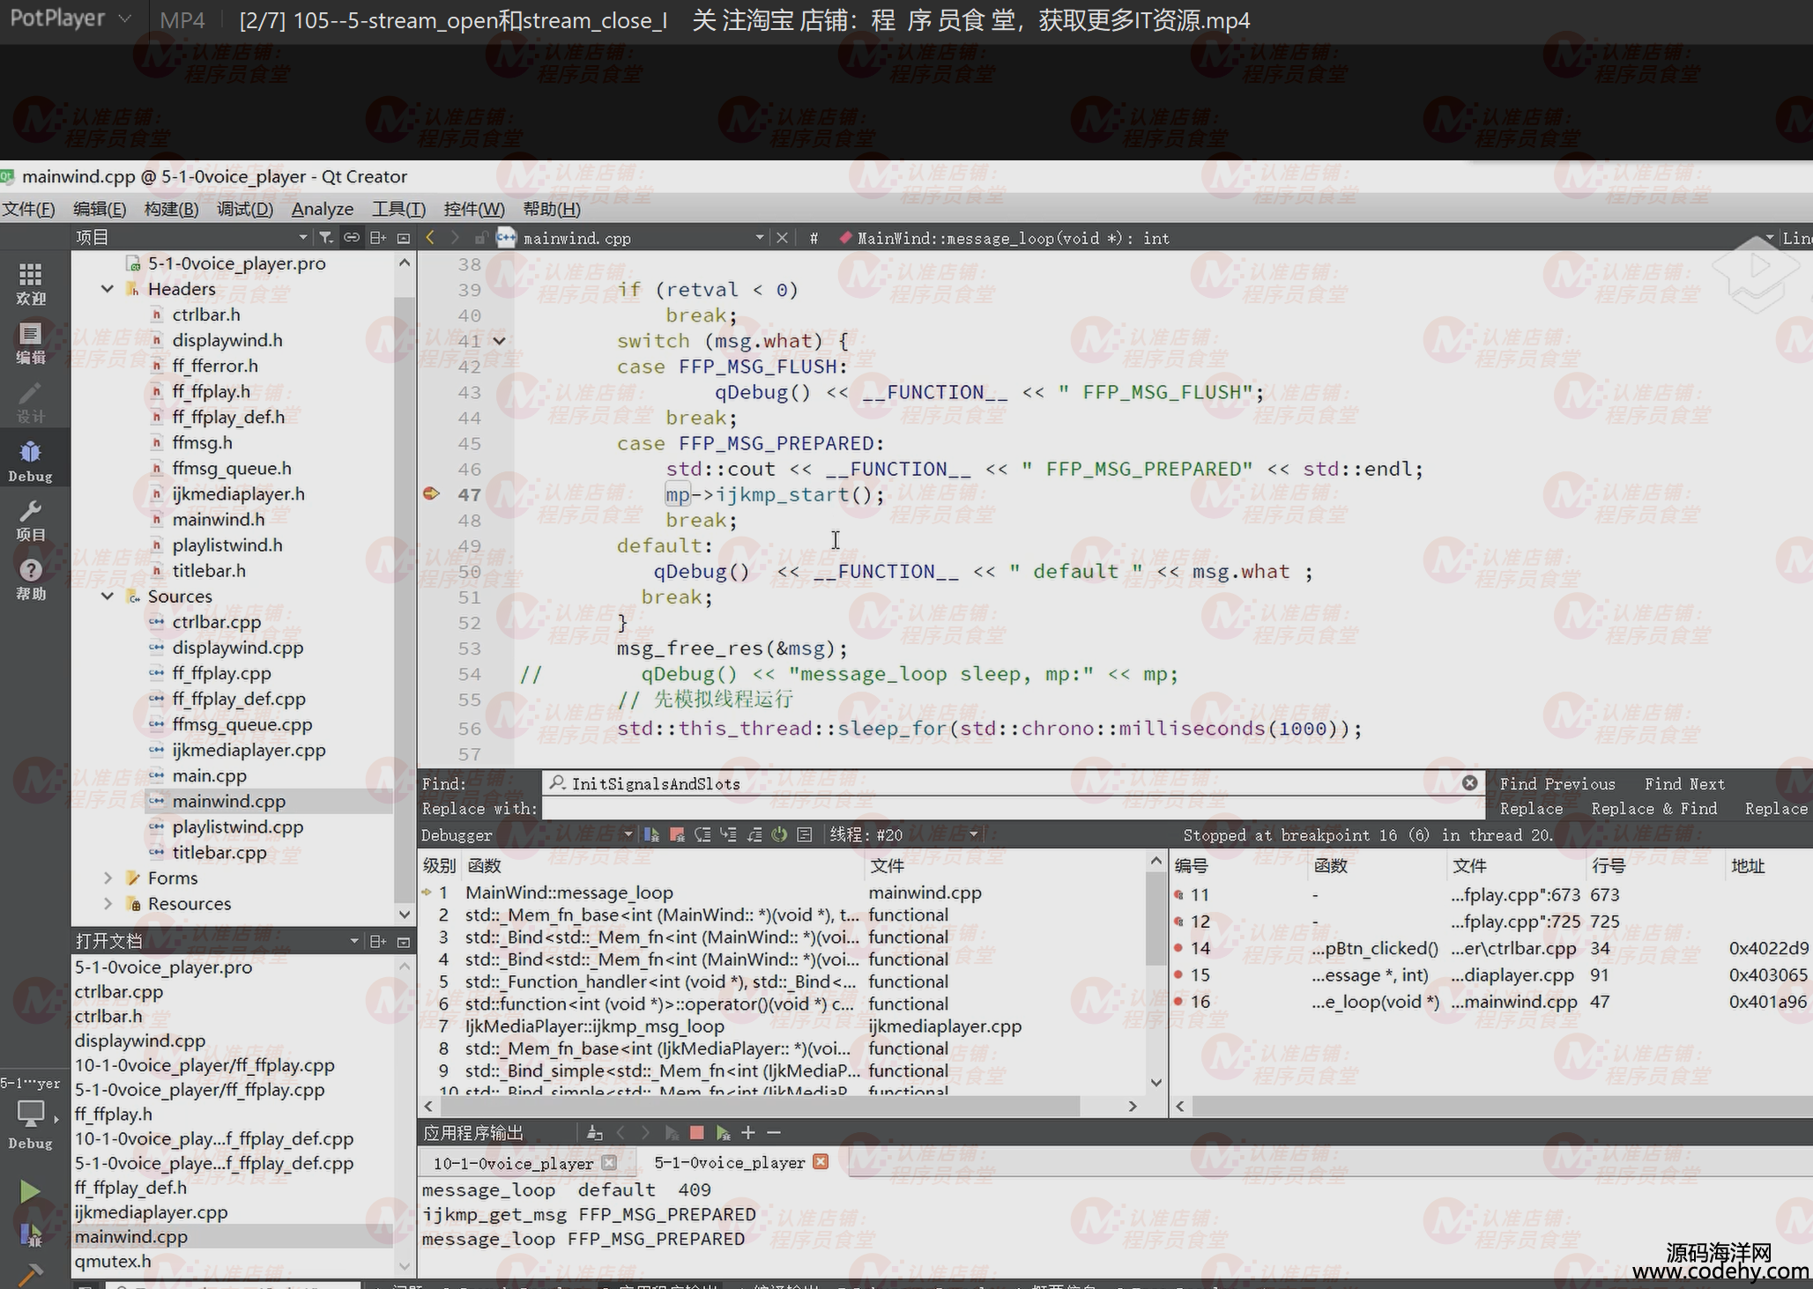1813x1289 pixels.
Task: Switch to 10-1-0voice_player output tab
Action: [513, 1163]
